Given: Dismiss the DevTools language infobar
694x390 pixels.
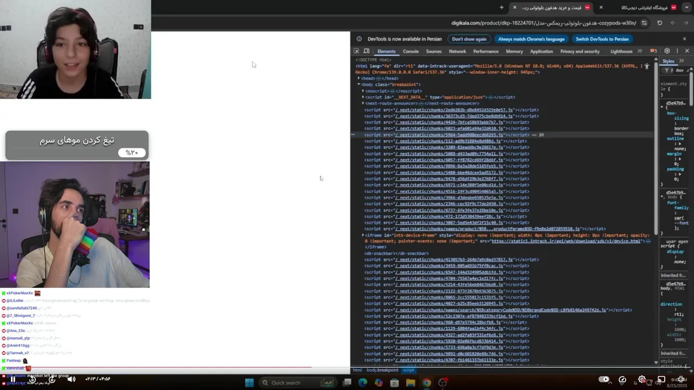Looking at the screenshot, I should (x=684, y=39).
